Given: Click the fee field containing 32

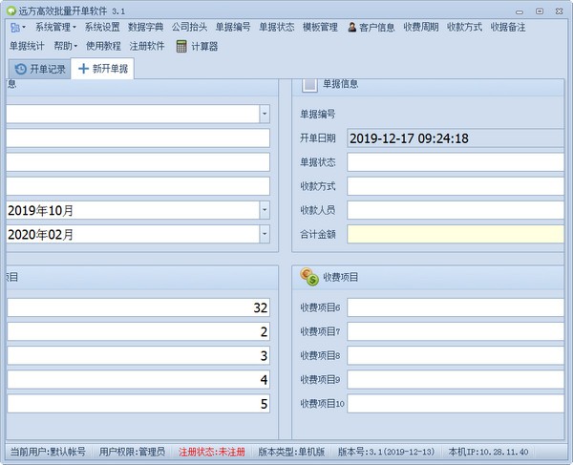Looking at the screenshot, I should point(138,307).
